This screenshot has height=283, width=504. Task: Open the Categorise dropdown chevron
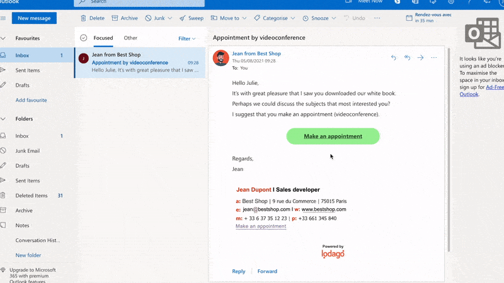click(x=293, y=18)
